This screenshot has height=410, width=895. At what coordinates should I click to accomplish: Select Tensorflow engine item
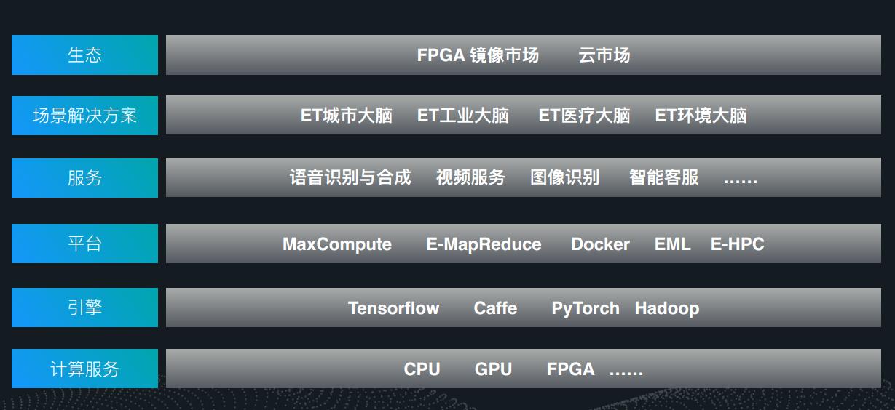pos(393,308)
